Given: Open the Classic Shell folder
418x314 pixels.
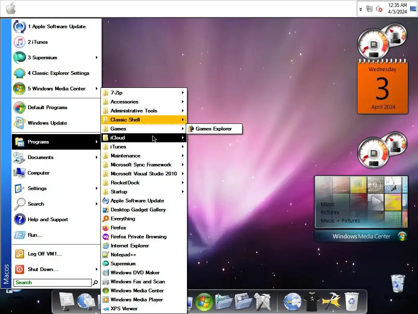Looking at the screenshot, I should [144, 120].
